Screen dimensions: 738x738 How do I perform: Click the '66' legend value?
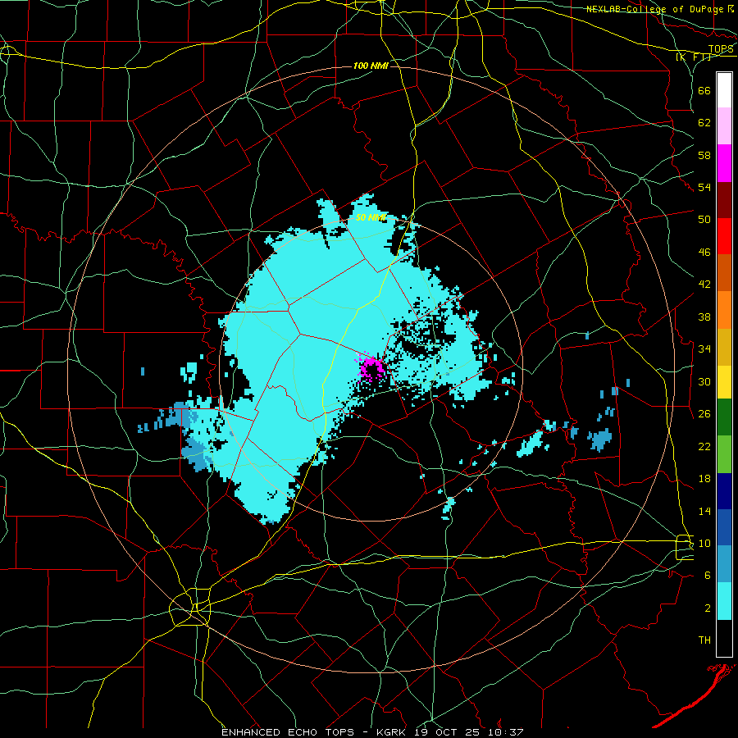click(x=704, y=90)
